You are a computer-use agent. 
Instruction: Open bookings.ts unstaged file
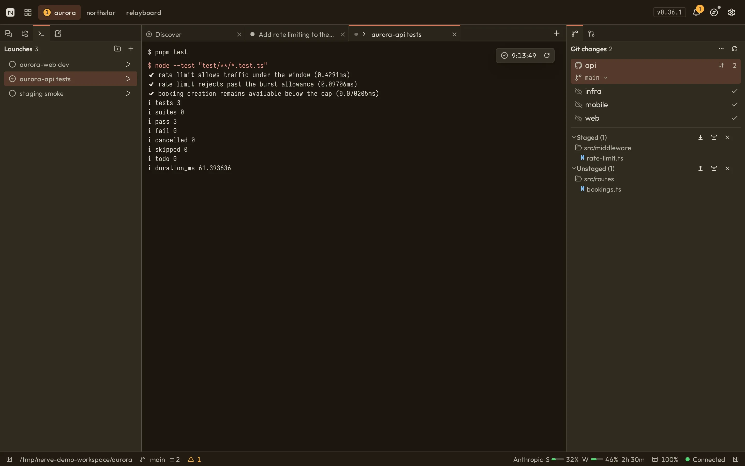tap(601, 189)
